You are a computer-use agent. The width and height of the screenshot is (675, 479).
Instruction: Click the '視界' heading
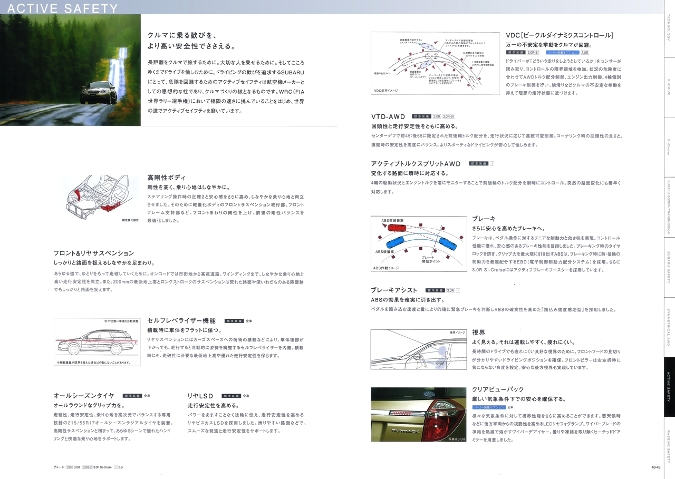(478, 333)
